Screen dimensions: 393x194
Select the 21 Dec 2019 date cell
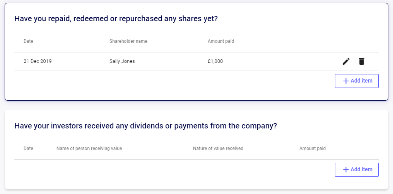click(38, 61)
